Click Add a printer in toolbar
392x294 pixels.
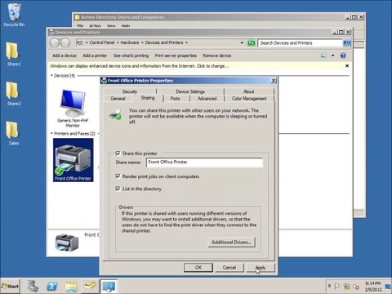coord(95,56)
